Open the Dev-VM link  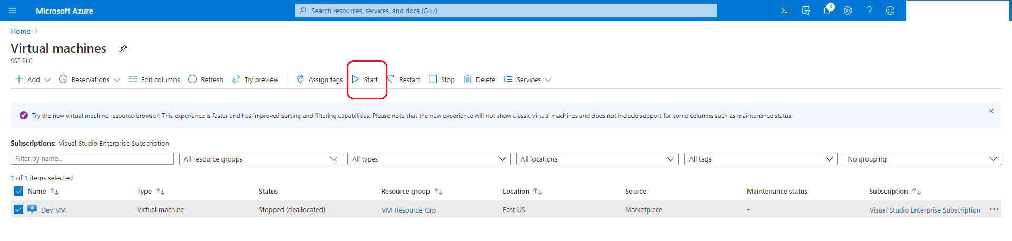[53, 210]
